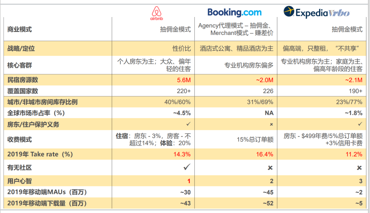Select the 收费模式 row label
Screen dimensions: 370x213
(20, 139)
